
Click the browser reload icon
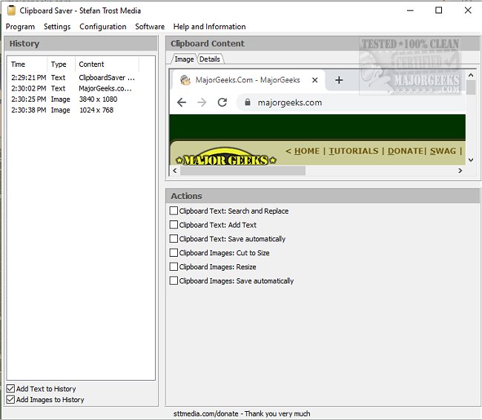(x=222, y=102)
